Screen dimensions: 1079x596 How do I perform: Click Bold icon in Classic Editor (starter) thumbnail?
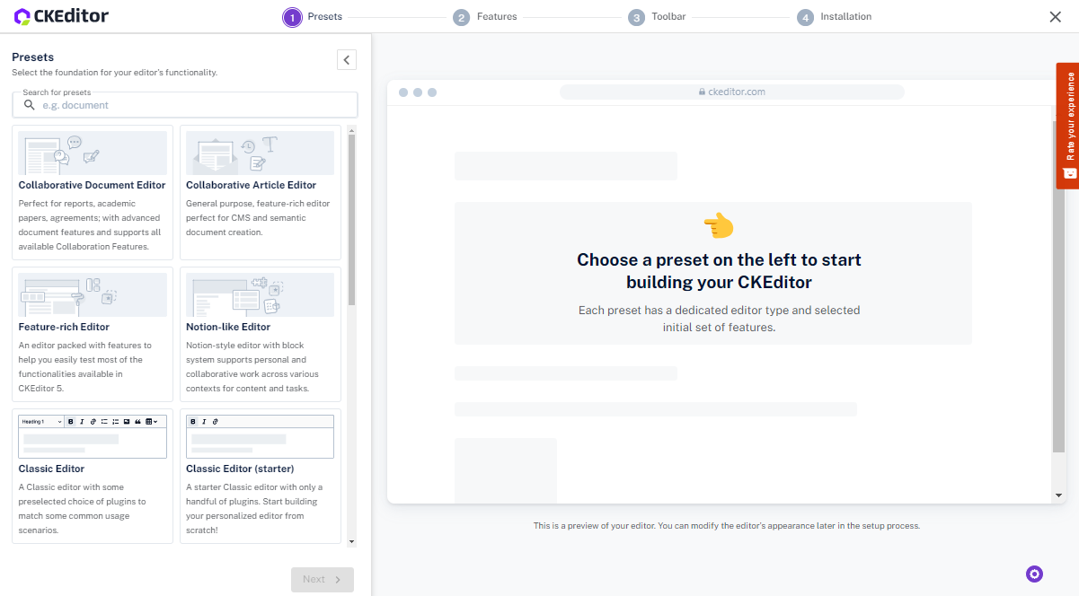(193, 422)
